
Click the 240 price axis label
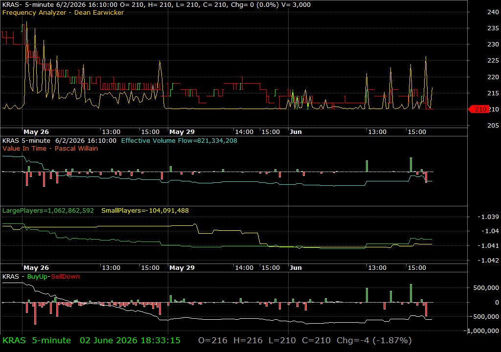493,12
